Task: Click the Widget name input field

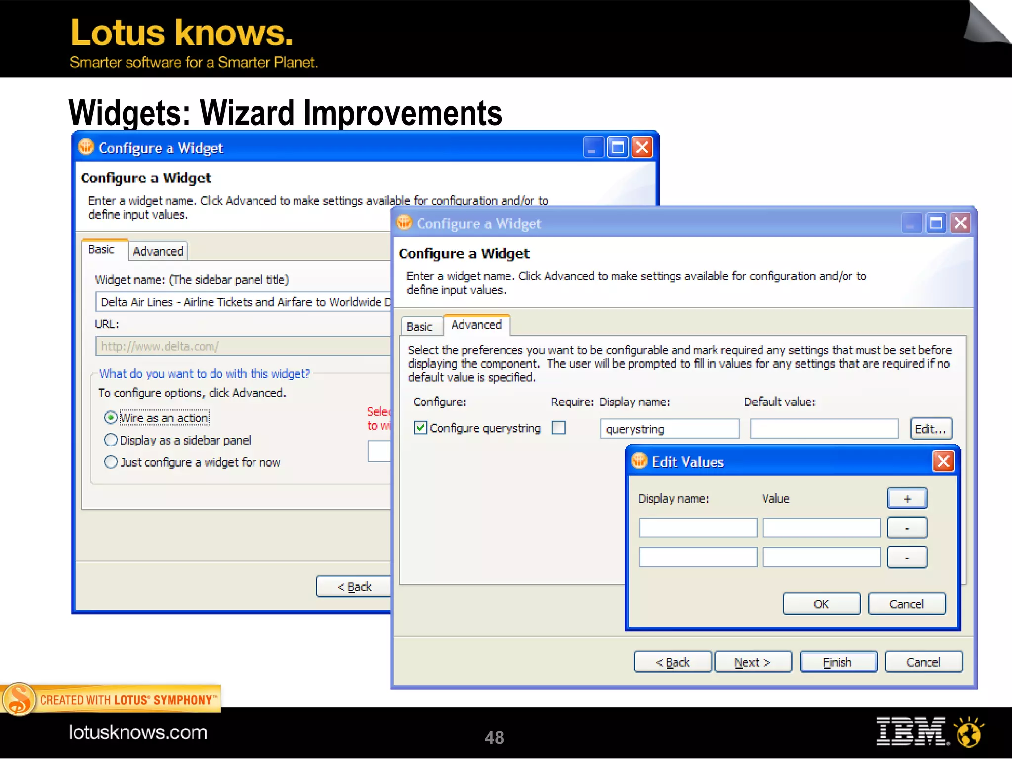Action: point(243,302)
